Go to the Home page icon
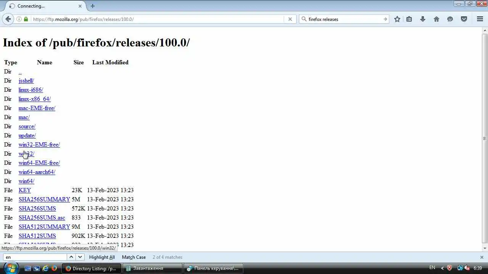Image resolution: width=488 pixels, height=274 pixels. pos(437,19)
